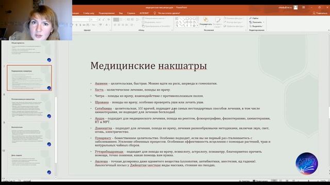Open the change case Aa icon

click(x=94, y=25)
